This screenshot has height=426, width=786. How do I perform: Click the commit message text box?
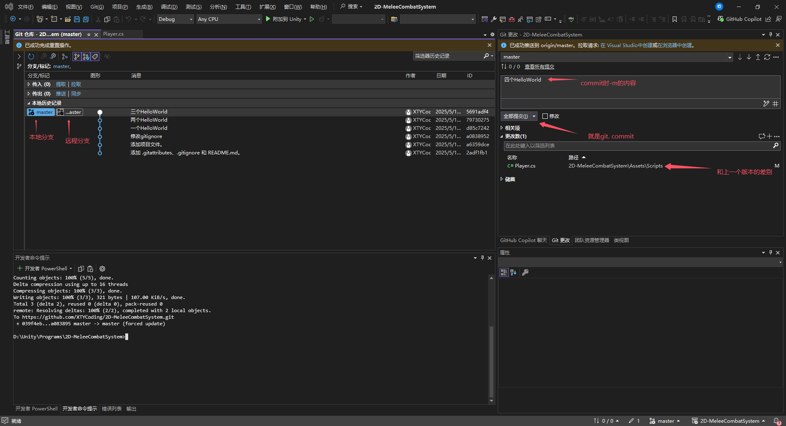pos(640,87)
